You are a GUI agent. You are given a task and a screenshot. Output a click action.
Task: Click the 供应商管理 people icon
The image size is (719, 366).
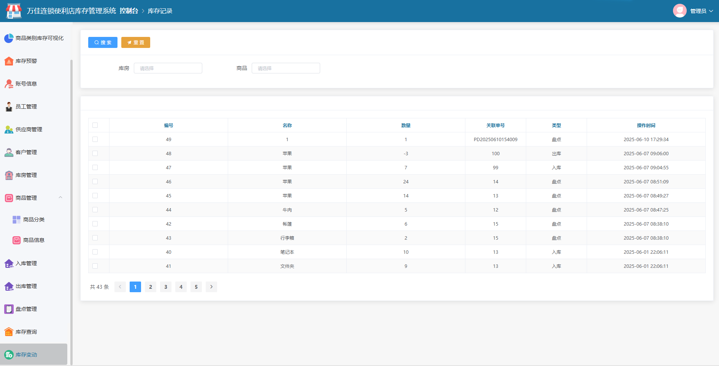tap(9, 129)
